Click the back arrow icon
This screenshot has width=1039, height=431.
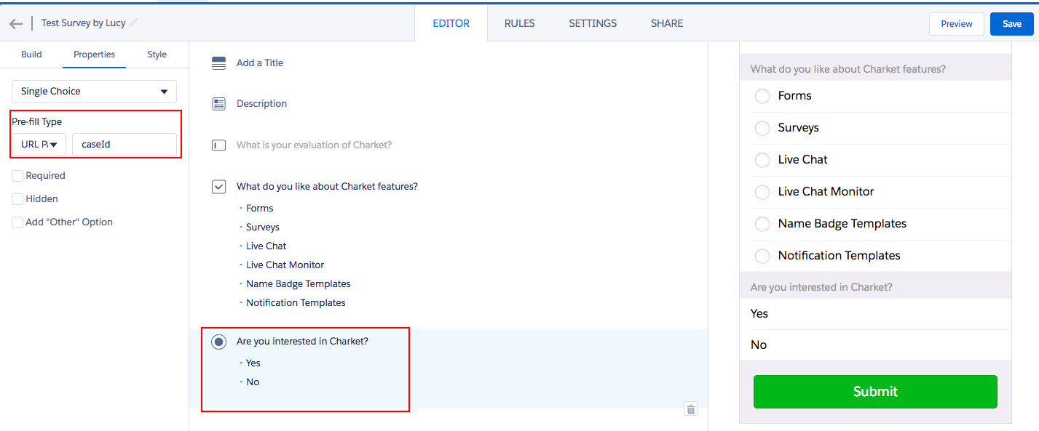[x=16, y=23]
